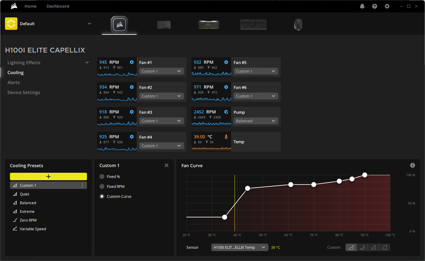
Task: Apply the fourth curve shape preset icon
Action: [385, 247]
